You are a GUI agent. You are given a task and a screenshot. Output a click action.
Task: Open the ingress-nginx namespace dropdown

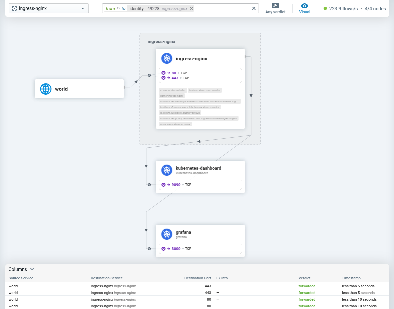point(49,8)
